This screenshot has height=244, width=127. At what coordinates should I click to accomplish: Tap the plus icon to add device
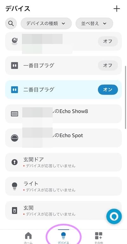click(x=117, y=9)
